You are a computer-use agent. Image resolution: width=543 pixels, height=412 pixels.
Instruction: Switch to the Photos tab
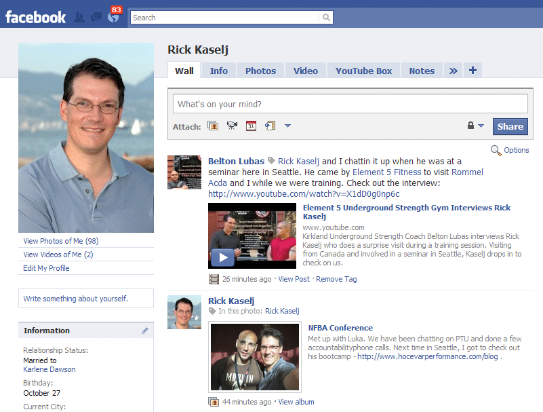[x=260, y=71]
